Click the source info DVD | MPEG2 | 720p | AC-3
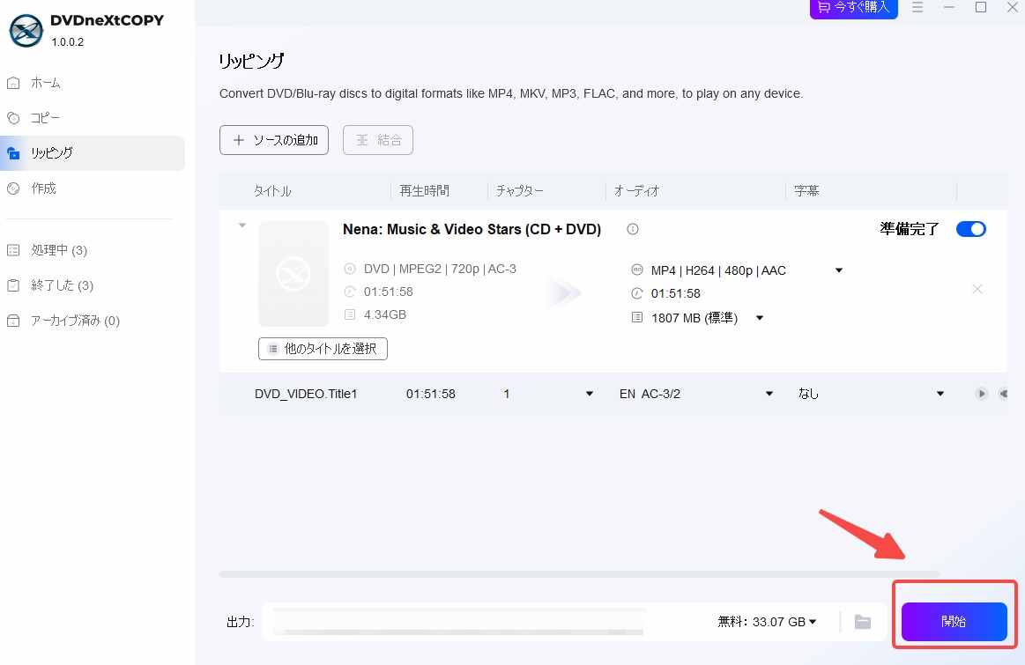The width and height of the screenshot is (1025, 665). [x=440, y=269]
